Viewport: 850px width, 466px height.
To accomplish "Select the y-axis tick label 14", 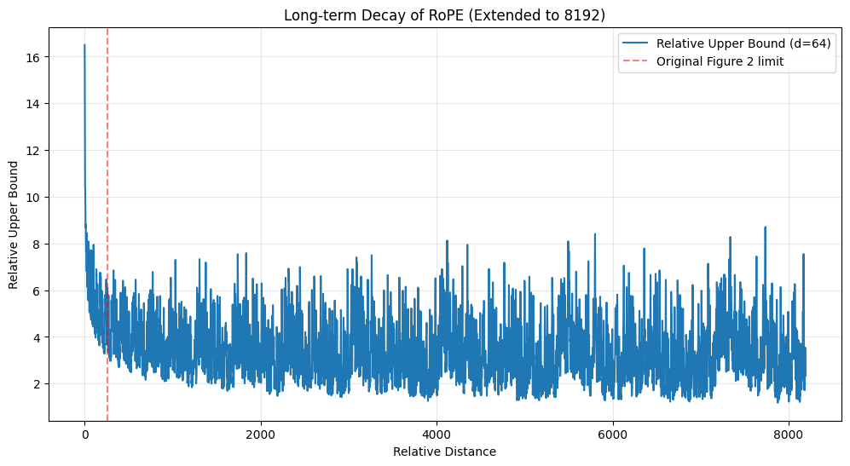I will point(35,104).
